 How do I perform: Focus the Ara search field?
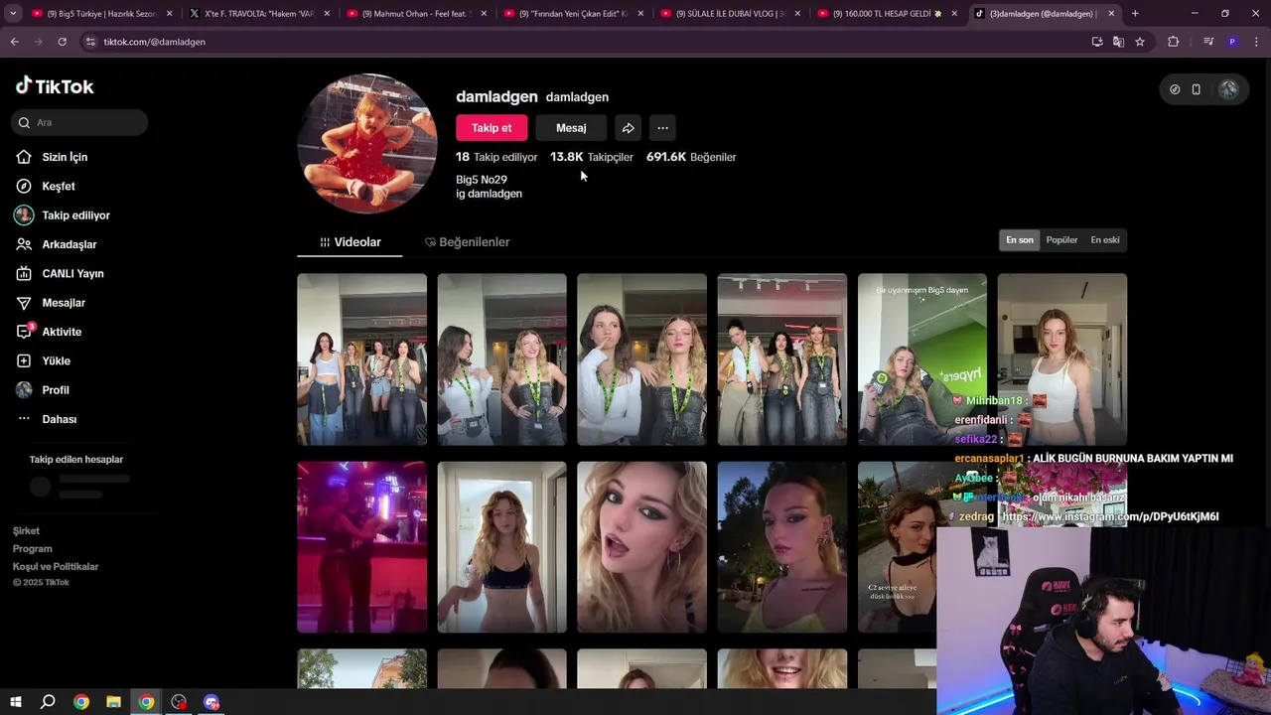(80, 122)
